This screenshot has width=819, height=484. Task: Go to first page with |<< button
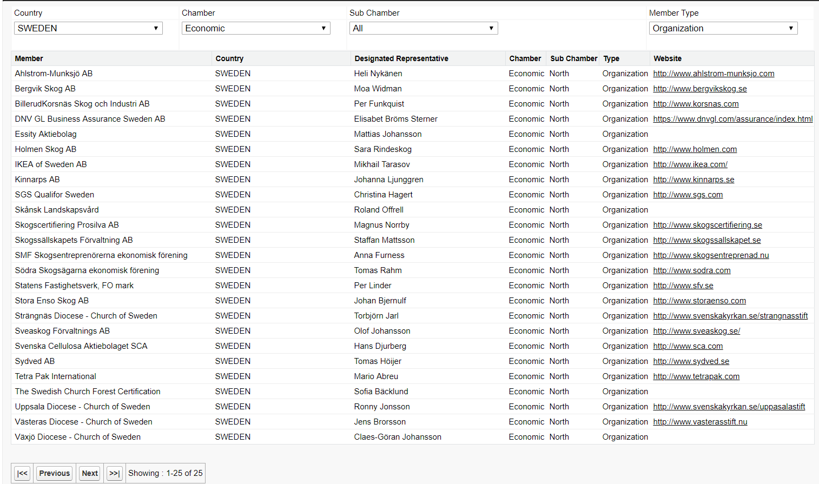click(x=22, y=473)
